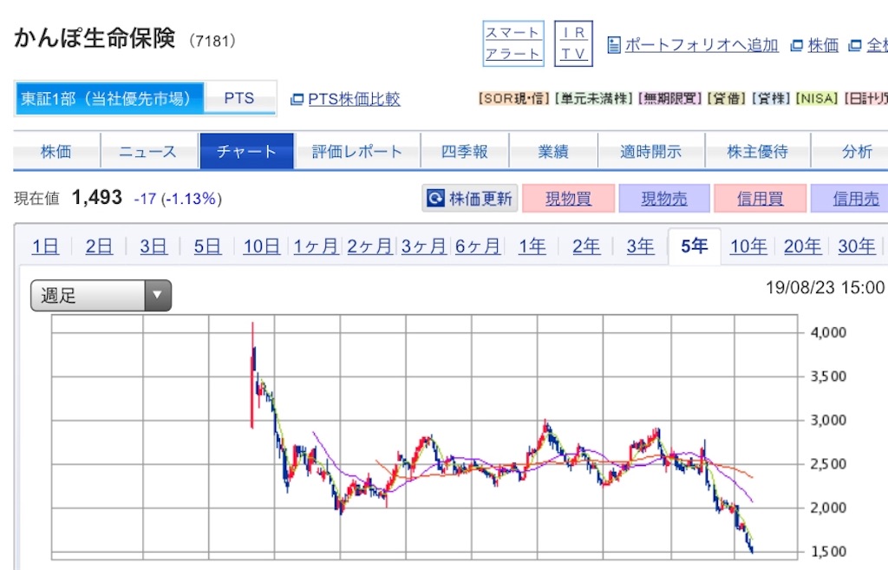This screenshot has height=570, width=888.
Task: Select the 1日 chart period
Action: [x=45, y=246]
